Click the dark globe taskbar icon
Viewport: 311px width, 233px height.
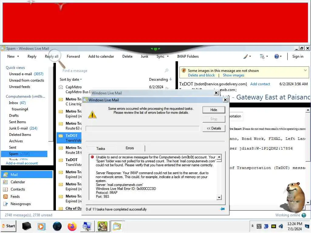[x=57, y=226]
